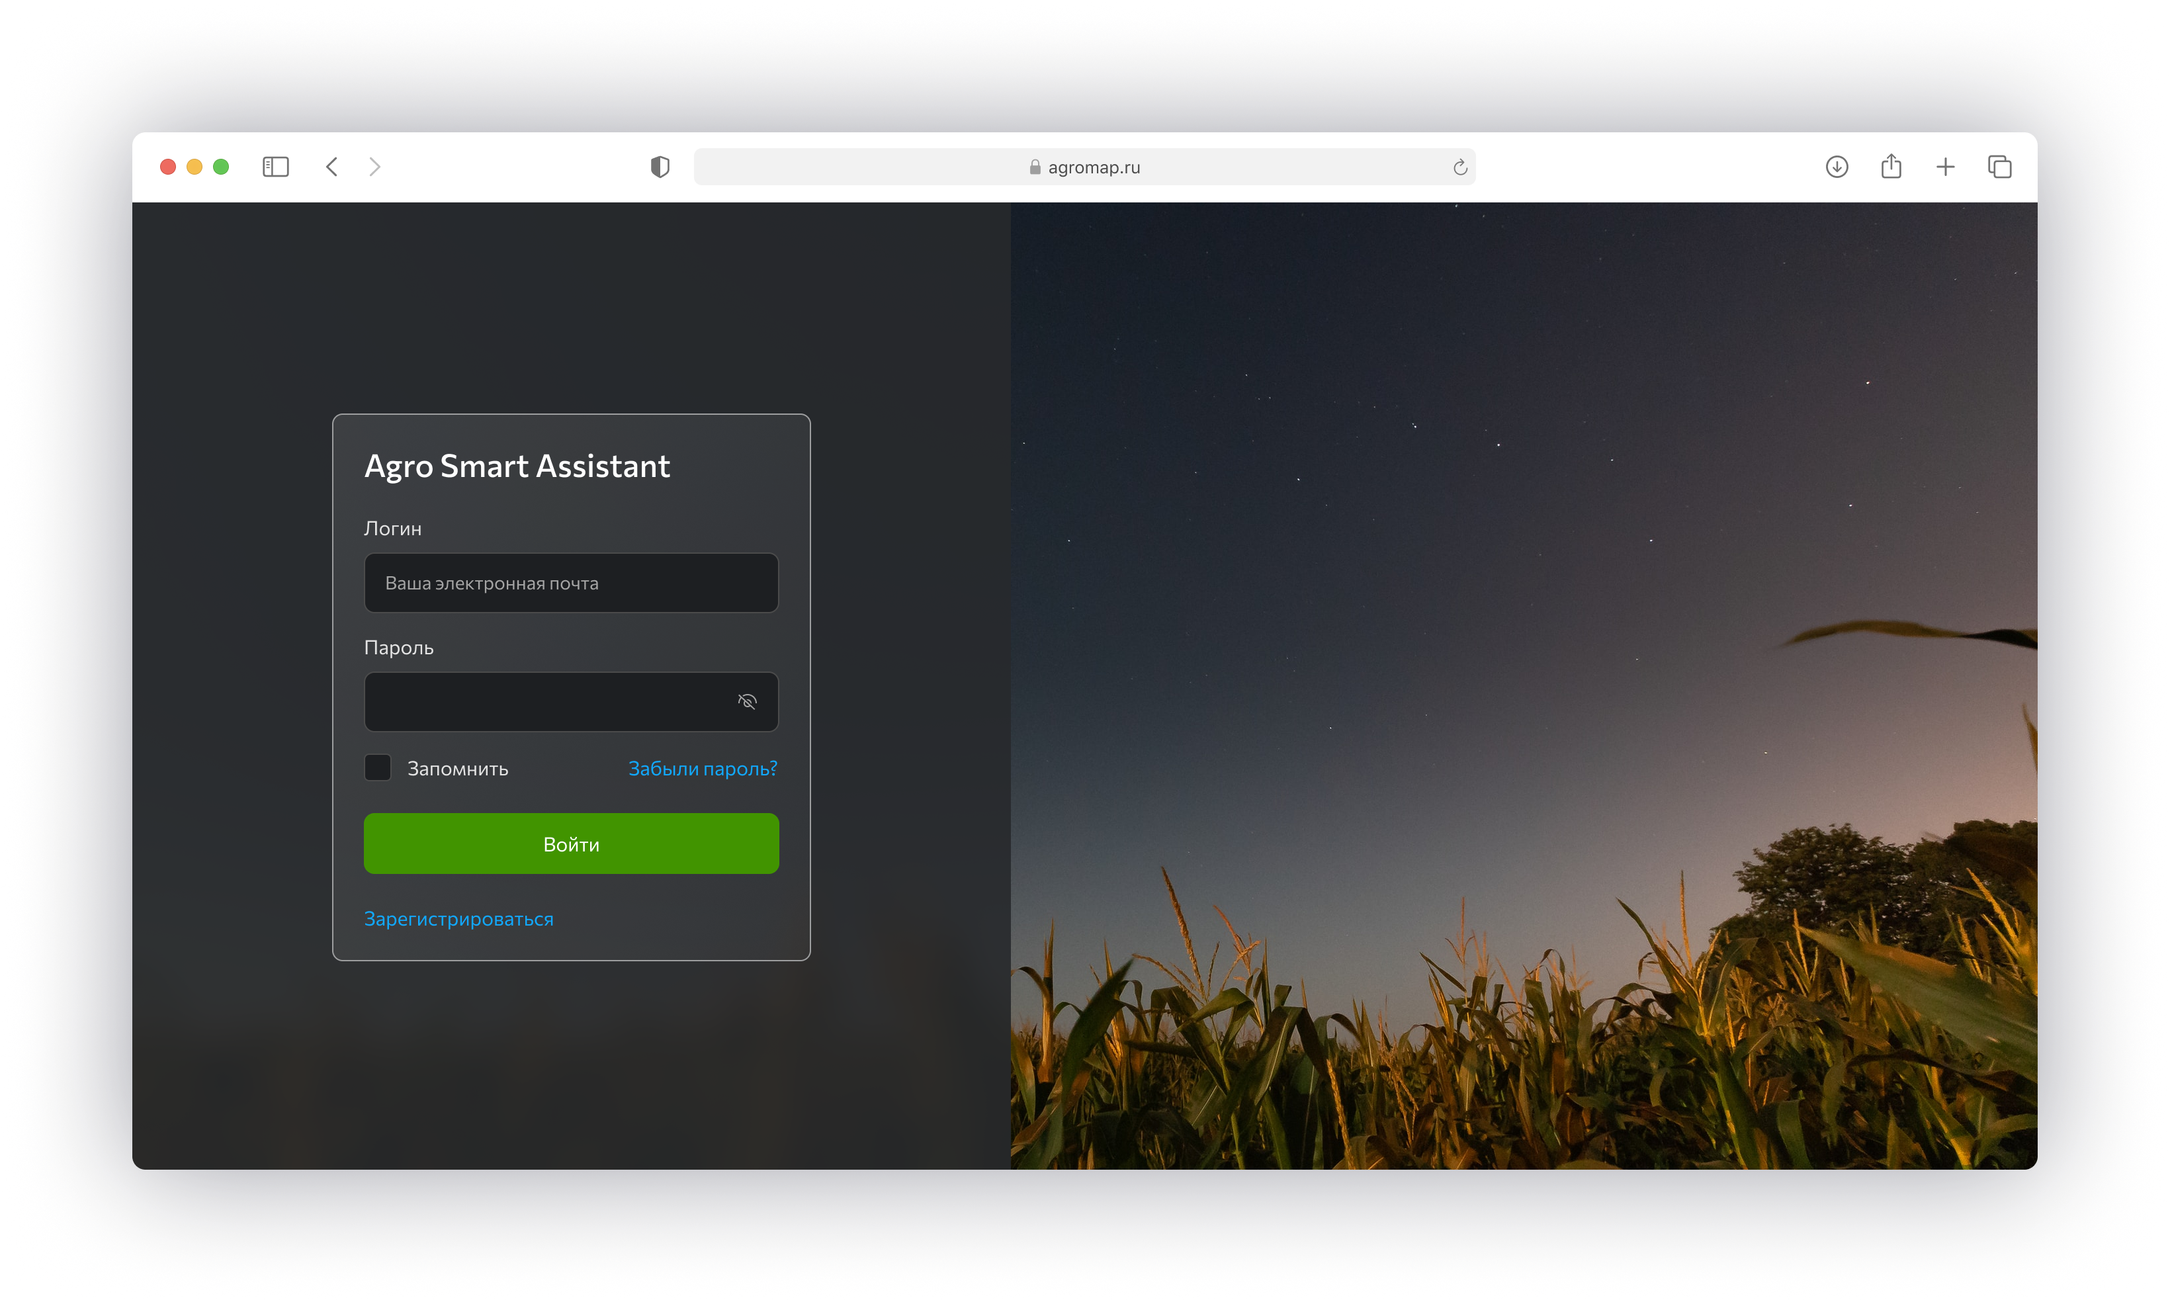Image resolution: width=2170 pixels, height=1302 pixels.
Task: Click the share icon in toolbar
Action: pyautogui.click(x=1891, y=166)
